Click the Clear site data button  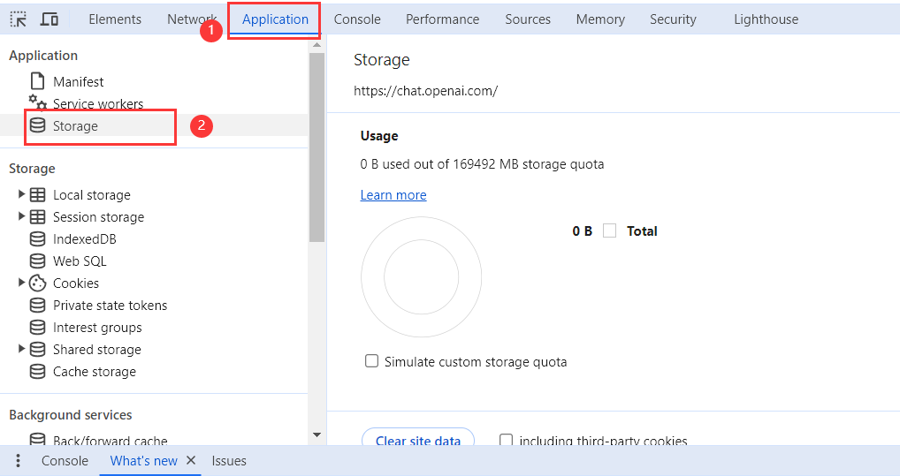(x=418, y=441)
